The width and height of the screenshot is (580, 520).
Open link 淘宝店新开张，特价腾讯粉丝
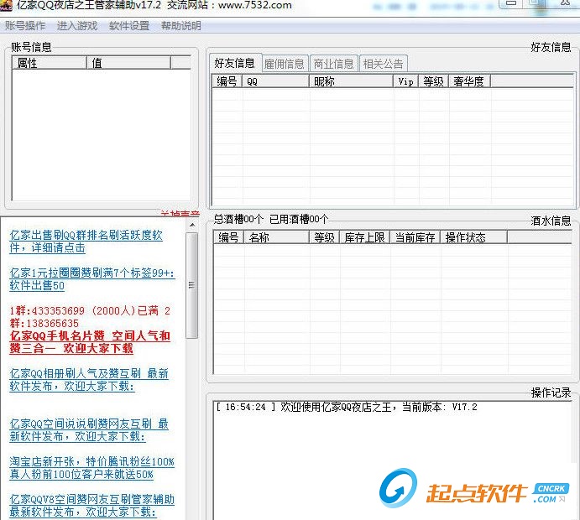91,468
